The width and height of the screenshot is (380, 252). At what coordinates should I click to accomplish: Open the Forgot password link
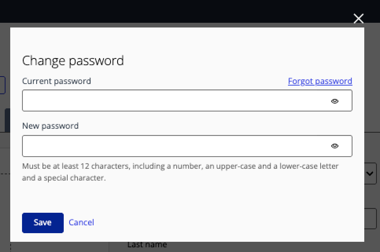pyautogui.click(x=320, y=81)
